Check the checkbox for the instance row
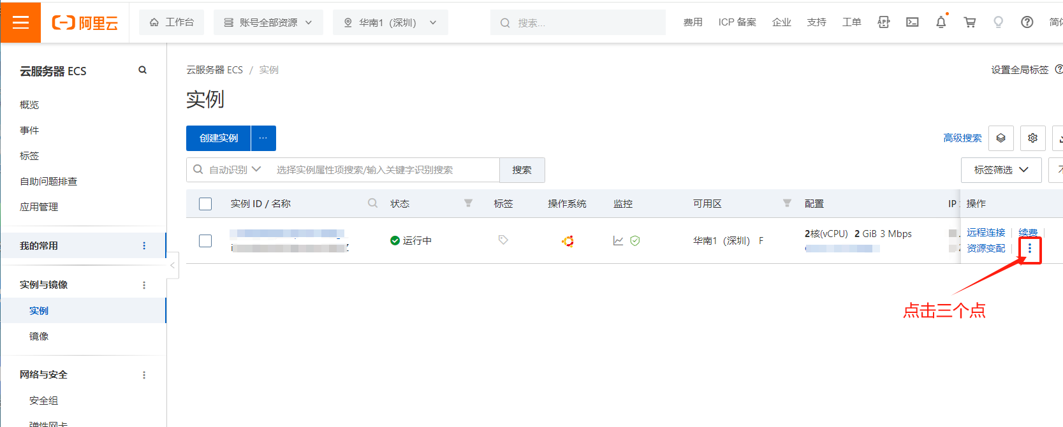This screenshot has width=1063, height=427. point(205,241)
